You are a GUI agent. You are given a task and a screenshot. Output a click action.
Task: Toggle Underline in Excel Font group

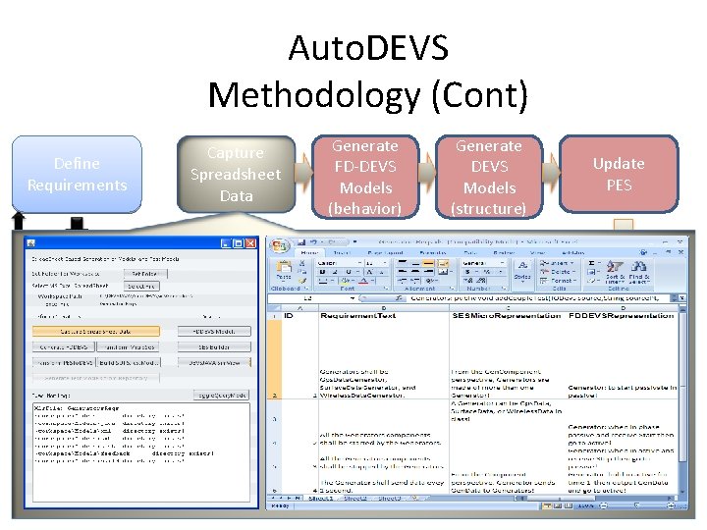[x=348, y=272]
